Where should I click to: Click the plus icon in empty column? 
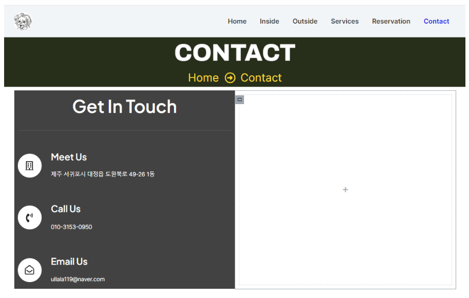tap(345, 190)
